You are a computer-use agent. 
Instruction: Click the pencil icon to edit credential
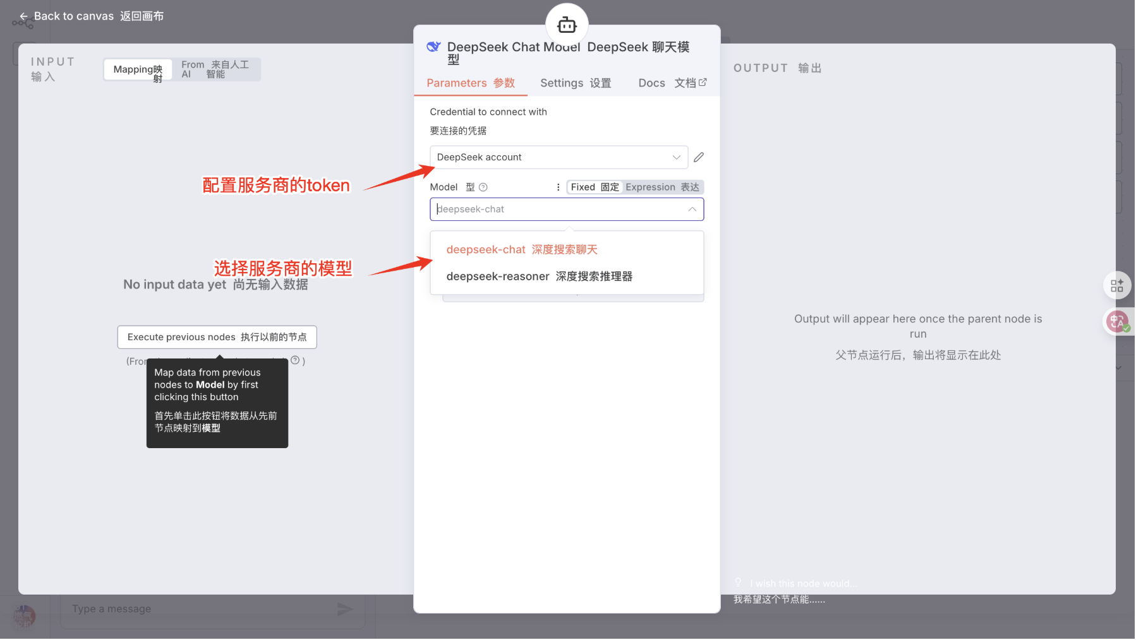click(x=699, y=157)
